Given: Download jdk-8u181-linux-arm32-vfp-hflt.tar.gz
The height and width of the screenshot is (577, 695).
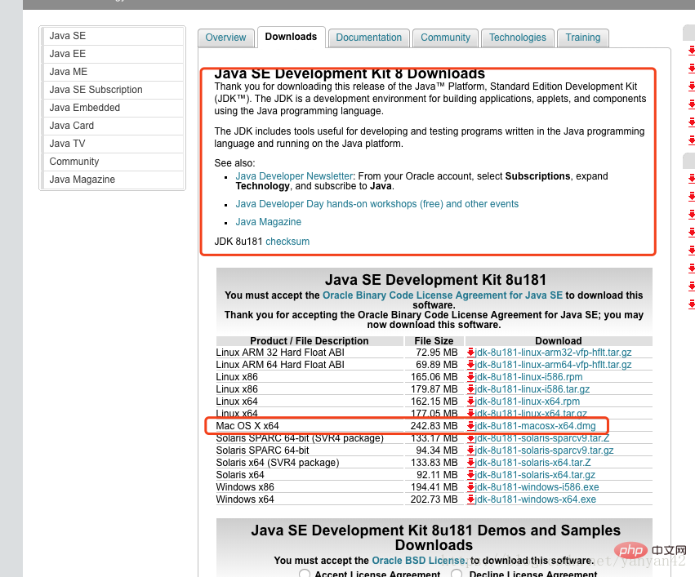Looking at the screenshot, I should [553, 353].
